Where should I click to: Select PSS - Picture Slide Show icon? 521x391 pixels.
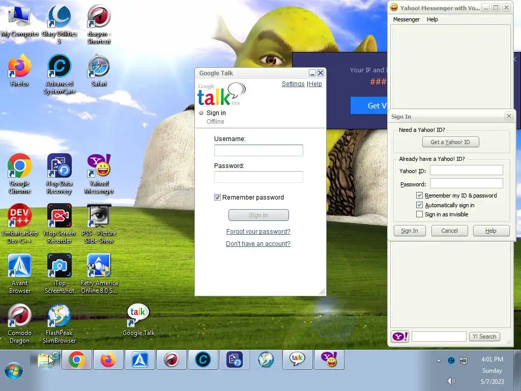[99, 224]
